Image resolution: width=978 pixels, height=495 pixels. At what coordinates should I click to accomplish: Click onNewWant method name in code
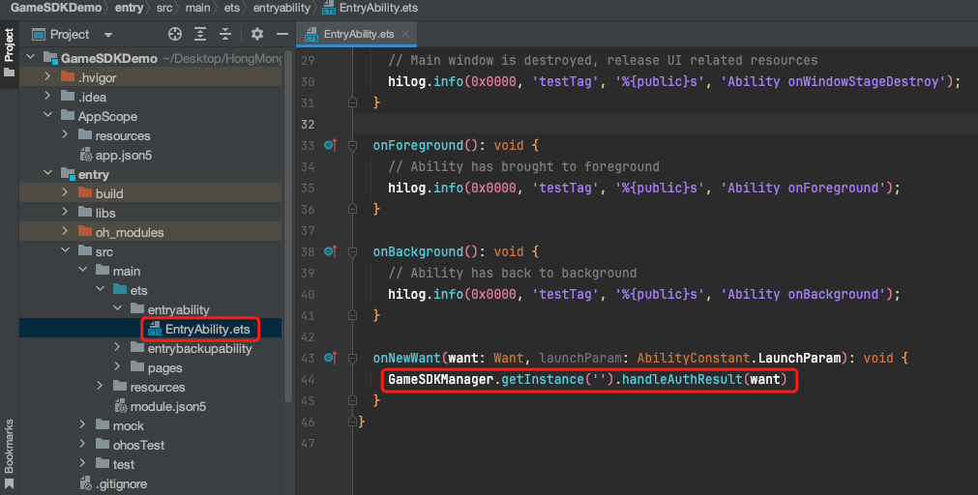click(x=406, y=358)
